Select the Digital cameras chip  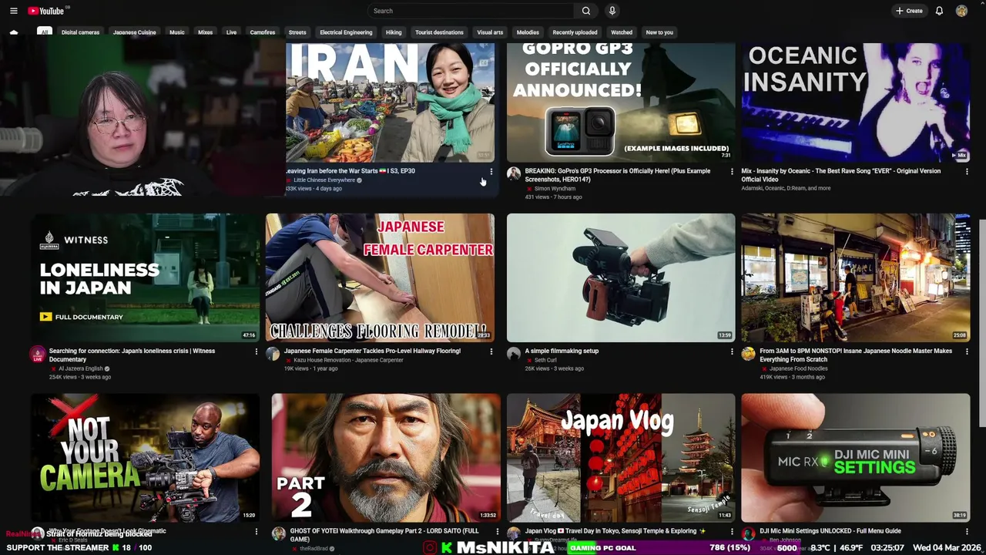pos(80,32)
